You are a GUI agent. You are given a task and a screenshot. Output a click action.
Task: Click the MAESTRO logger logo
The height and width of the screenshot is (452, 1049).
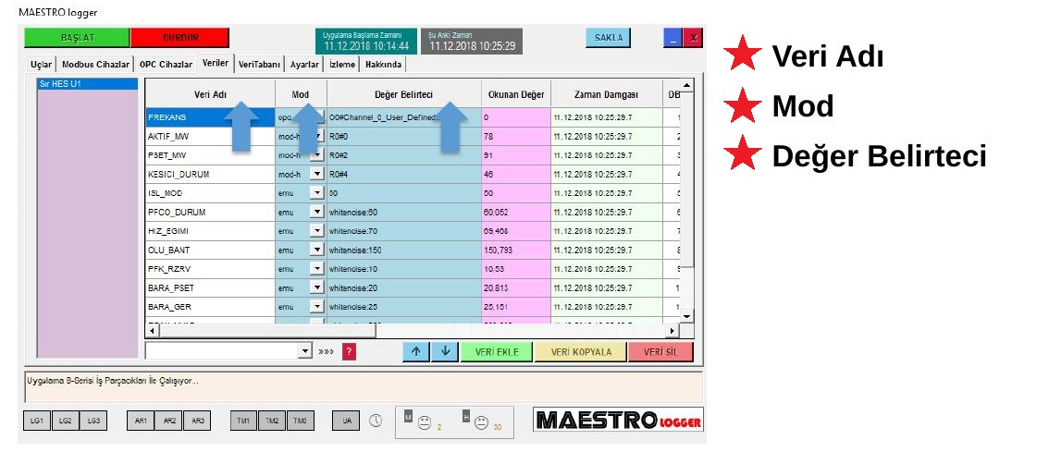coord(618,420)
